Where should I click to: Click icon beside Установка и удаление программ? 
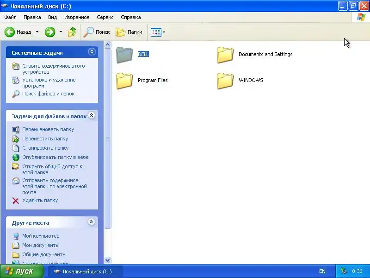[x=16, y=80]
